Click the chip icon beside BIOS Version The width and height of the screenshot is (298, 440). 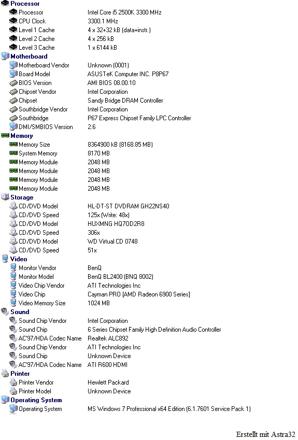(x=13, y=83)
